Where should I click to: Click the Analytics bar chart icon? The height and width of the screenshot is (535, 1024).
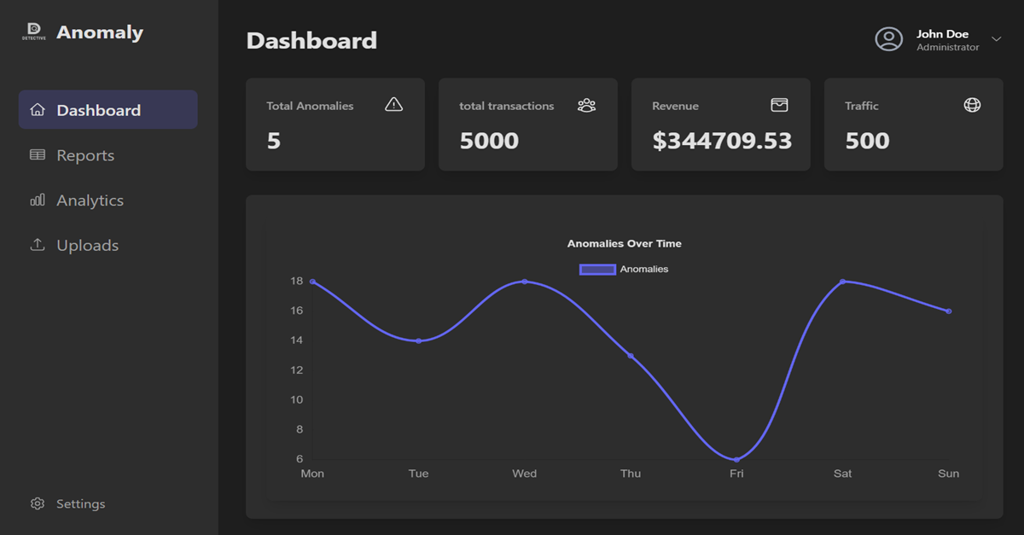(38, 201)
